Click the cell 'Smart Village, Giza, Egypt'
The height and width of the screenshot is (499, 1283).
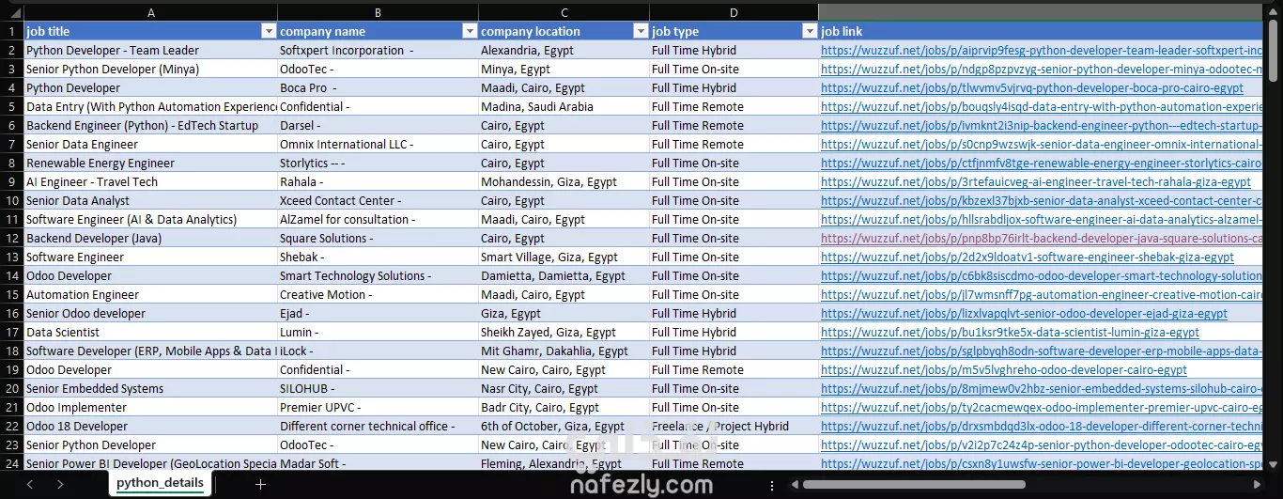pyautogui.click(x=564, y=257)
